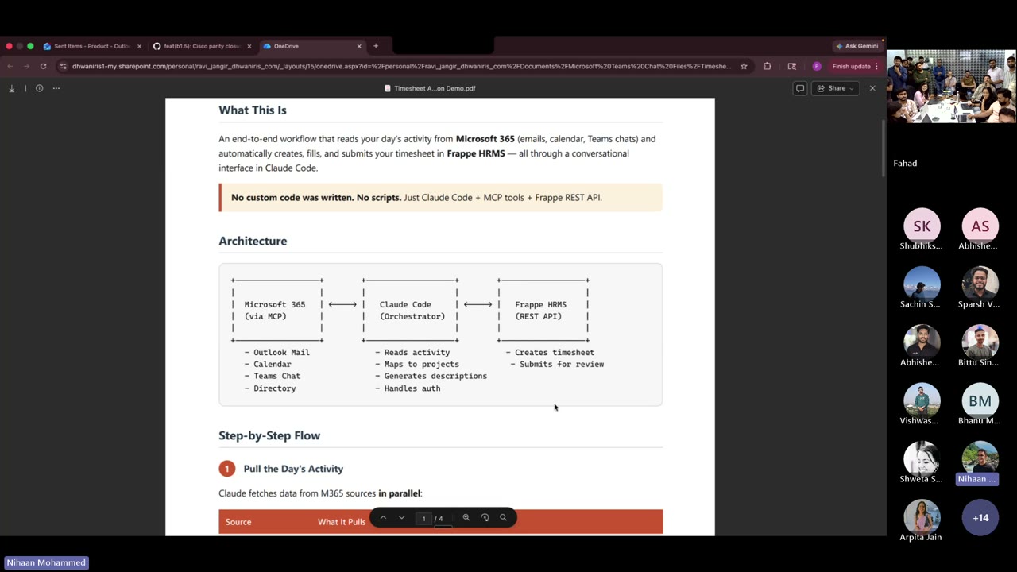Click the page number input field
The width and height of the screenshot is (1017, 572).
(x=423, y=517)
